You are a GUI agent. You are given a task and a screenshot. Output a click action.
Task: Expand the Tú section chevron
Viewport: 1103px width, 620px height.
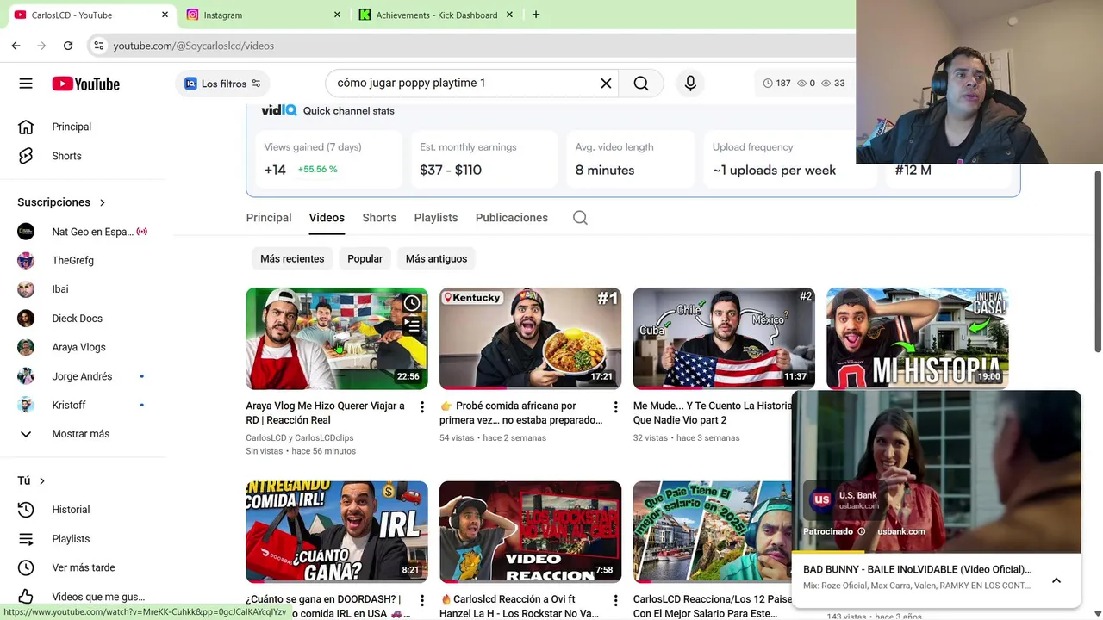[x=41, y=481]
